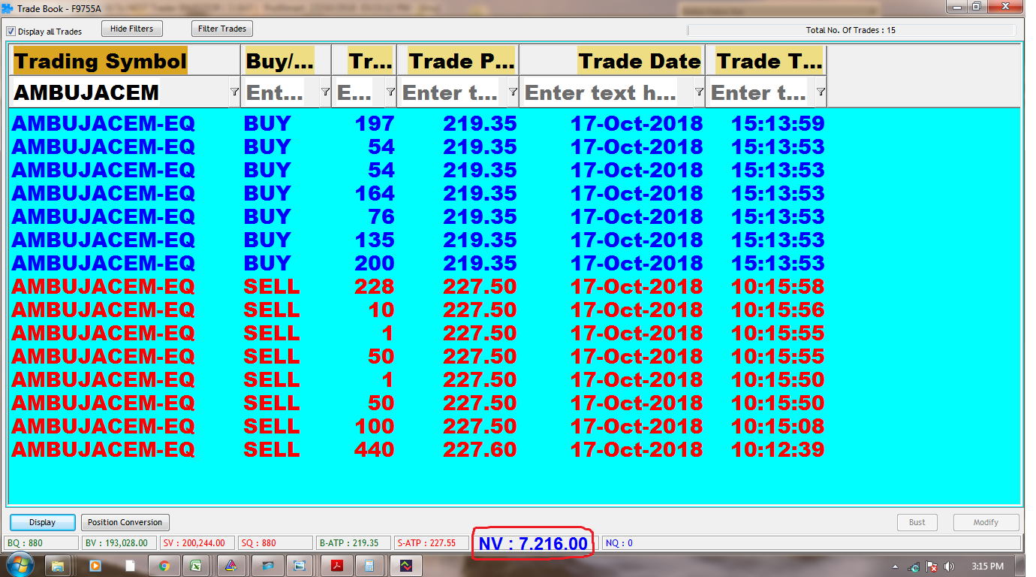Switch to the trading terminal taskbar icon
The height and width of the screenshot is (577, 1036).
point(405,566)
